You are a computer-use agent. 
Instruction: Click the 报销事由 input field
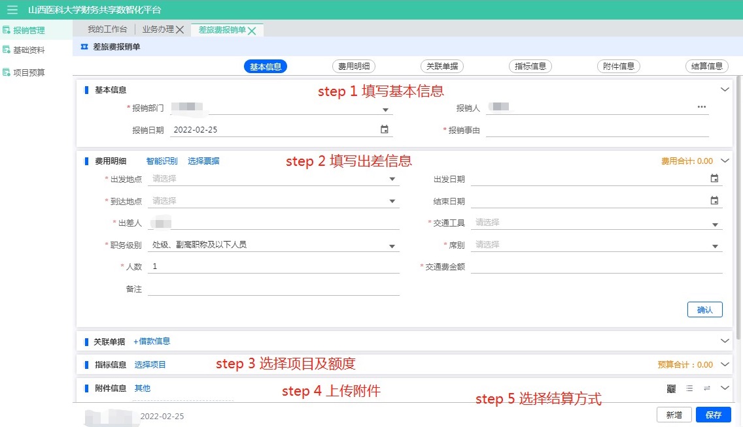(x=596, y=130)
